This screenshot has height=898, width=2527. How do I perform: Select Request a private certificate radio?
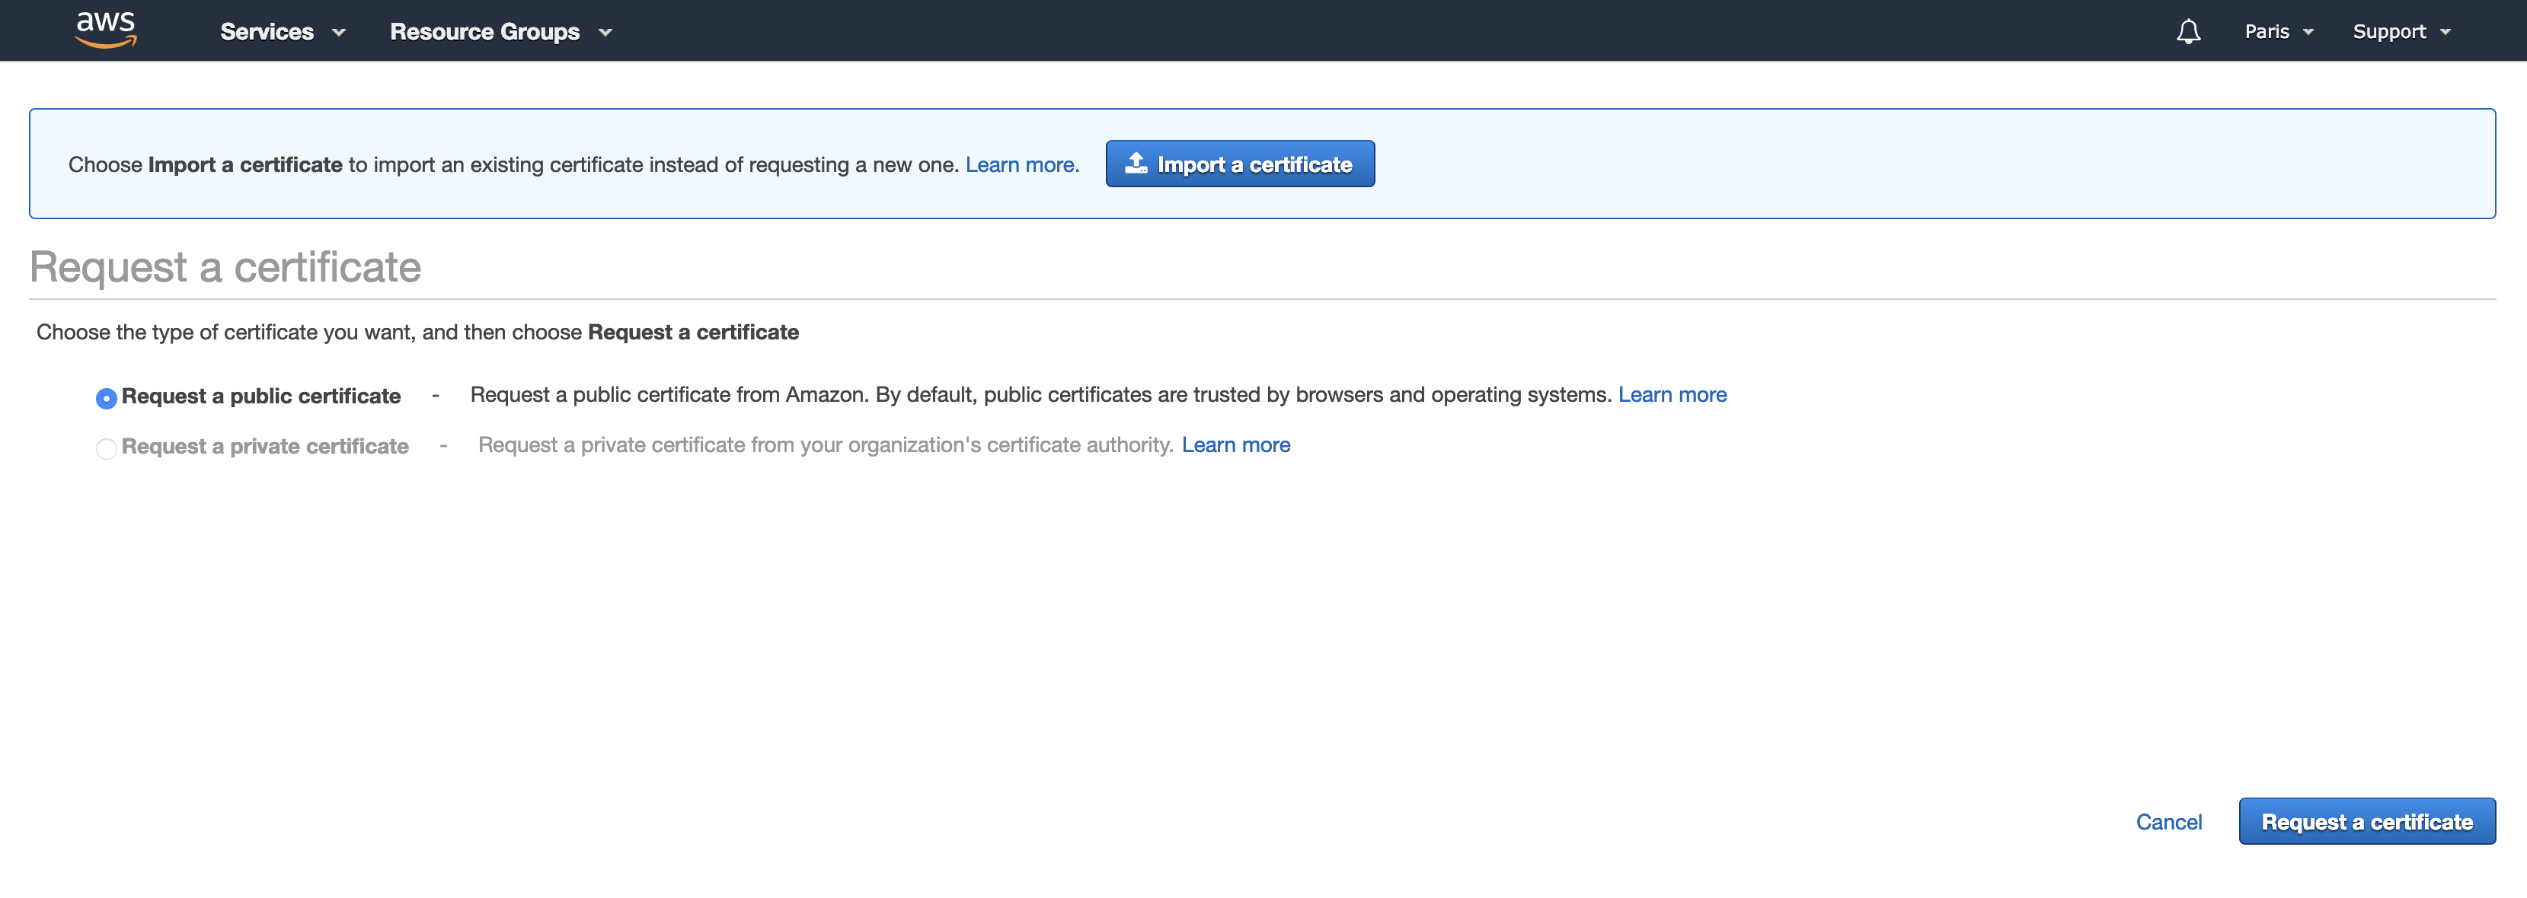coord(106,448)
